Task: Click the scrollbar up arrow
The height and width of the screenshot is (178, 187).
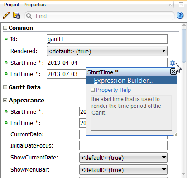Action: pyautogui.click(x=184, y=25)
